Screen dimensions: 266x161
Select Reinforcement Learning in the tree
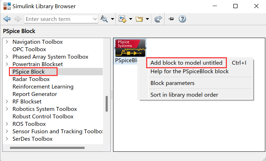43,86
